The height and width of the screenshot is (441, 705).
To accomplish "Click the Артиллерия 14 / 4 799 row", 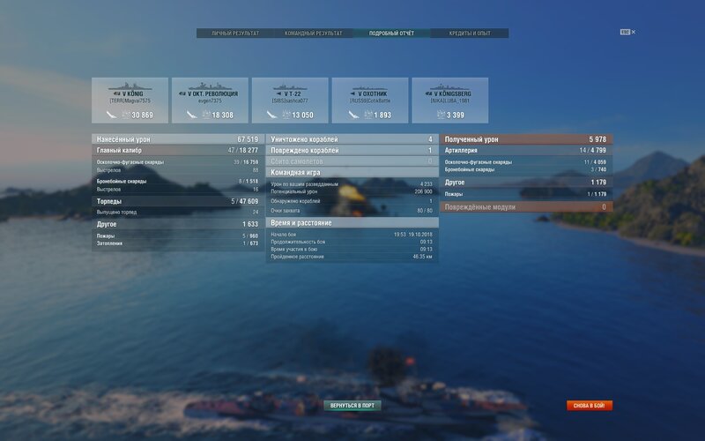I will (526, 150).
